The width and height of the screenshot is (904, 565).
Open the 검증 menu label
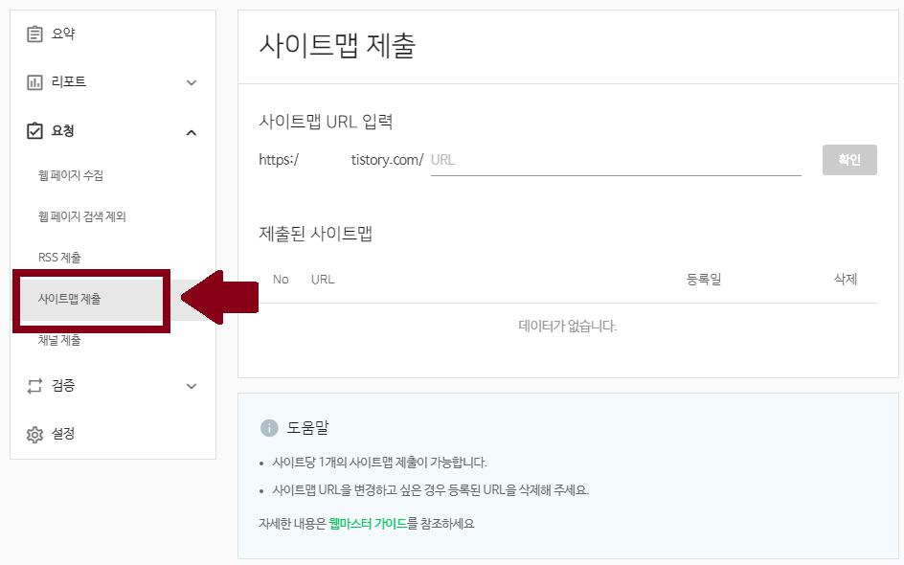click(x=63, y=385)
